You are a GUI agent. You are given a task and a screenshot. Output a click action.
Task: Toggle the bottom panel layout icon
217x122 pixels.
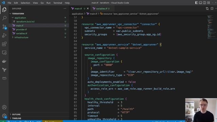[x=200, y=3]
